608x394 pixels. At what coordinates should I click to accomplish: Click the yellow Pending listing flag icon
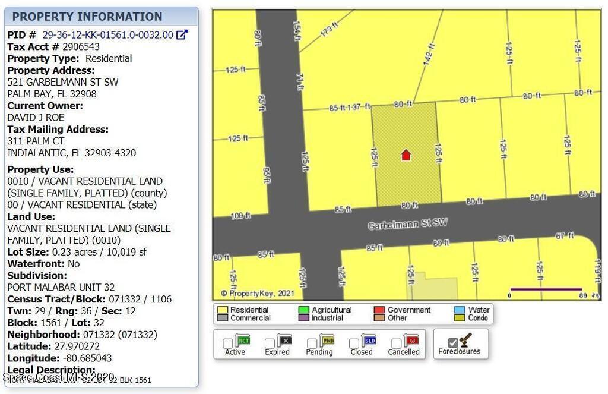[327, 341]
